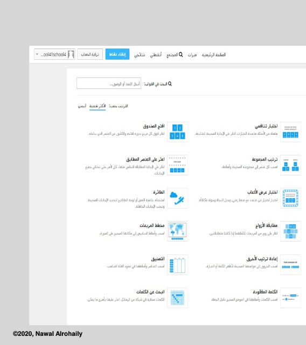Choose the Matching Pairs template icon
The width and height of the screenshot is (306, 345).
pos(290,231)
